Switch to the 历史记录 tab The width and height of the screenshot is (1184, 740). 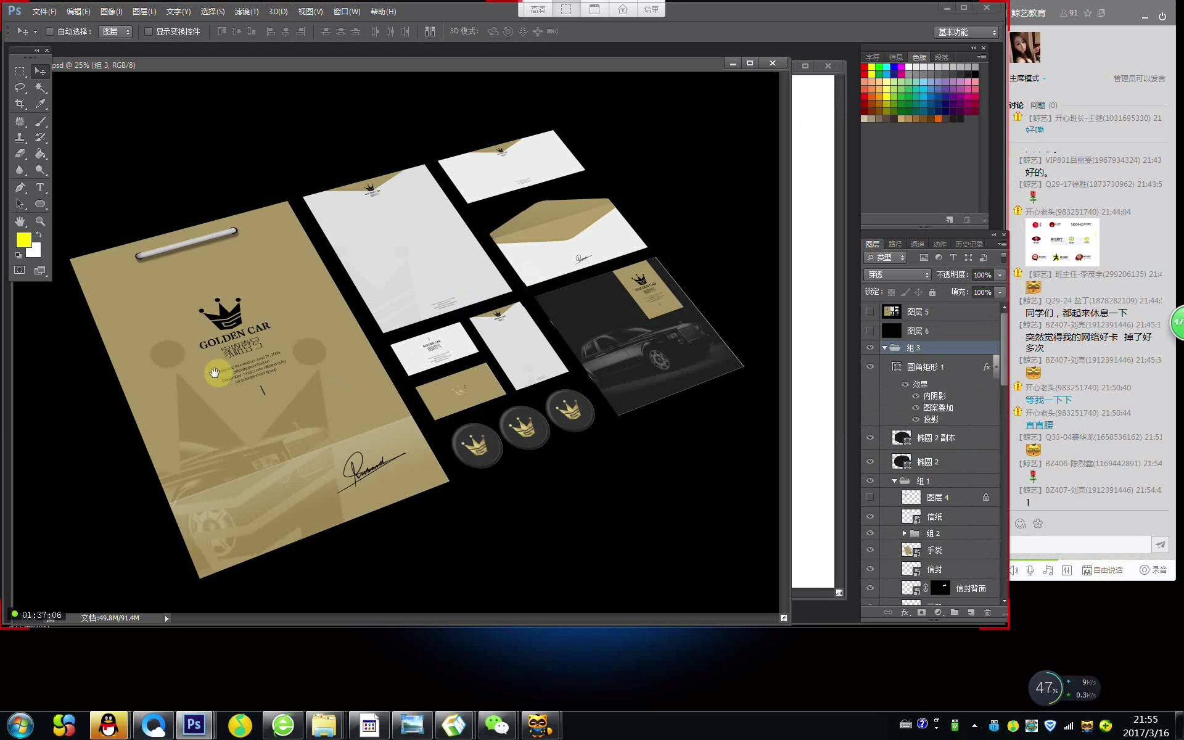[969, 244]
